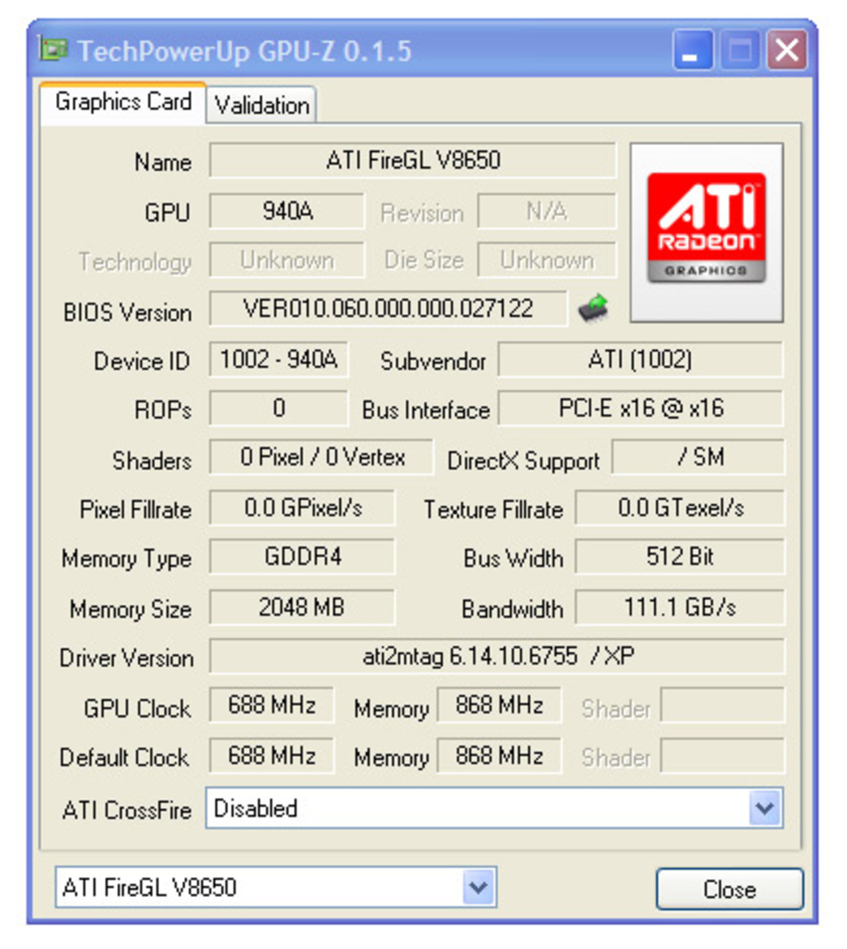Click the BIOS save chip icon
Viewport: 847px width, 949px height.
point(593,308)
